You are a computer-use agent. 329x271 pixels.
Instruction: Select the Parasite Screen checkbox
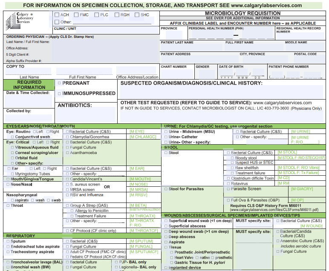point(228,189)
